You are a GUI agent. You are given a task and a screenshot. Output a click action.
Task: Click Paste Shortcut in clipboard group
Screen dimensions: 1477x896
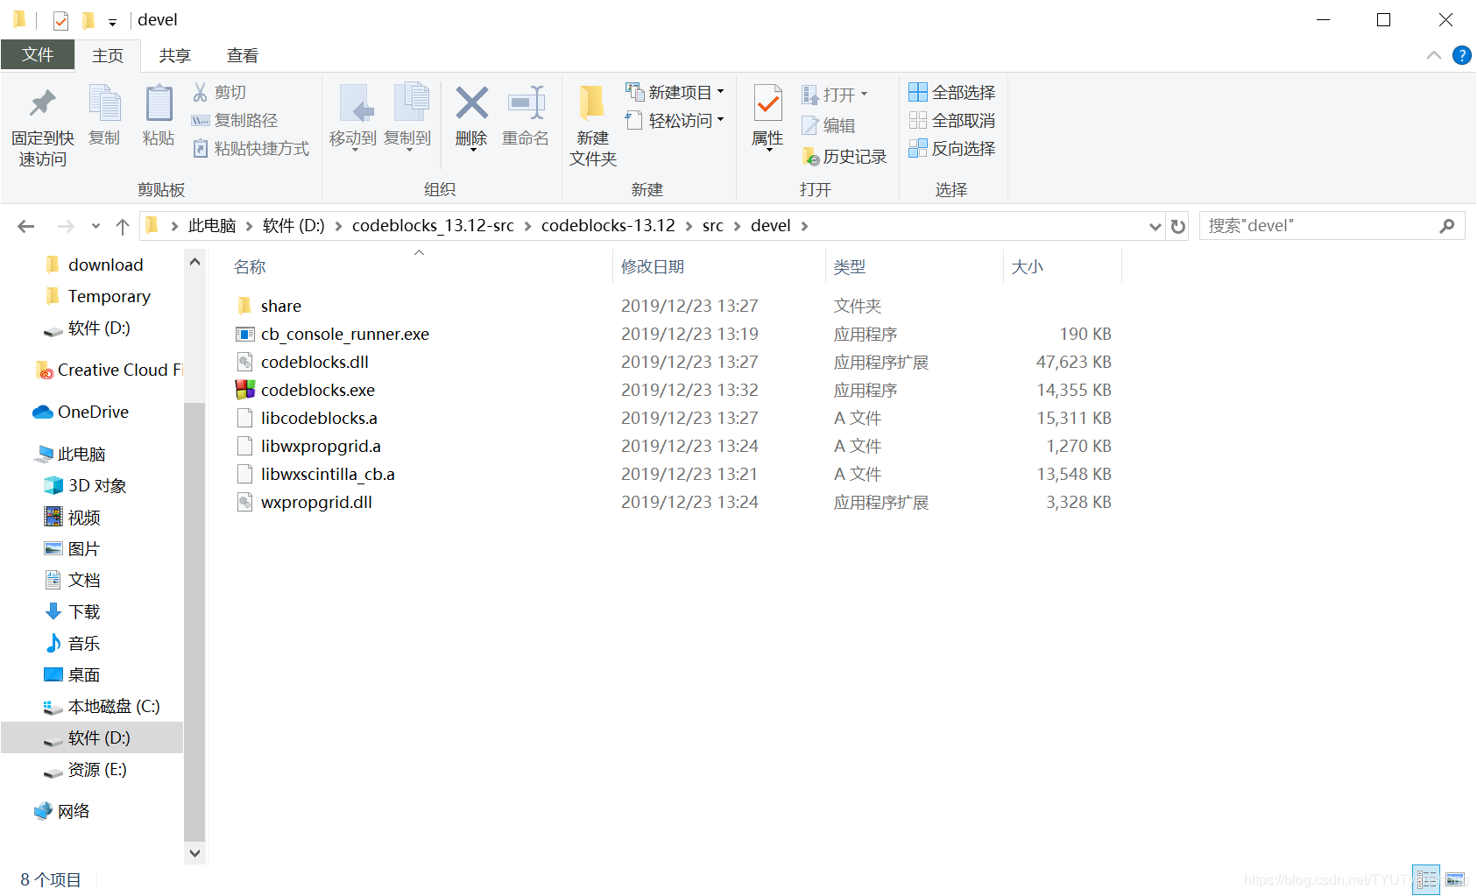click(251, 148)
